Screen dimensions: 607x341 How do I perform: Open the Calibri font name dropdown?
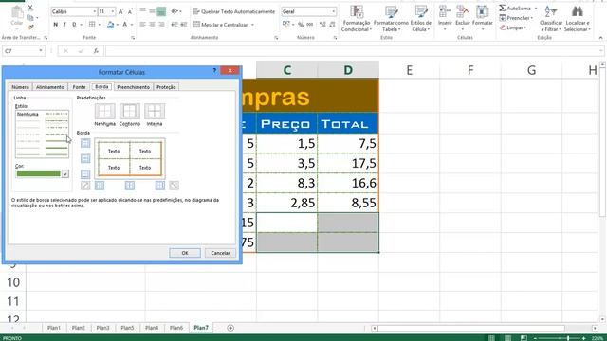coord(94,12)
